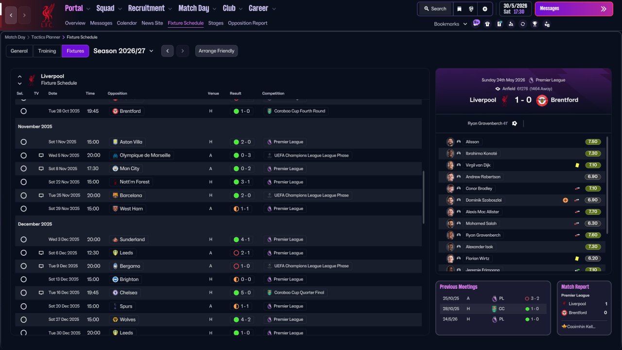Click the TV icon for the Barcelona fixture

[x=41, y=195]
